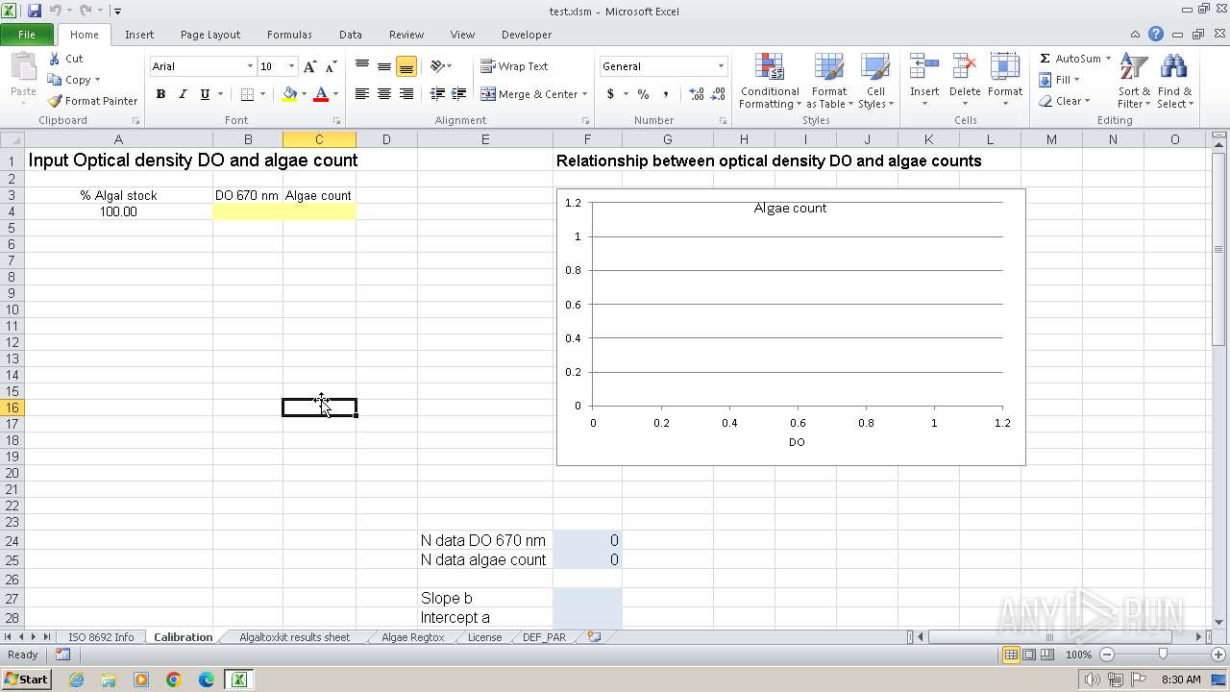Click the Clear button in Editing group
The width and height of the screenshot is (1230, 692).
[1064, 101]
